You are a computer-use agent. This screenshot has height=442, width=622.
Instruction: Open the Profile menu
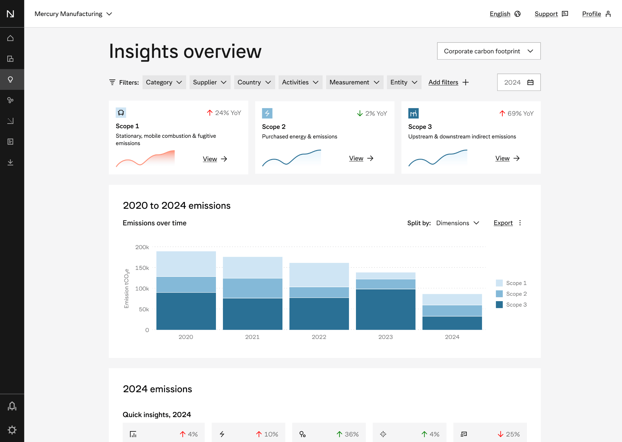click(x=591, y=14)
